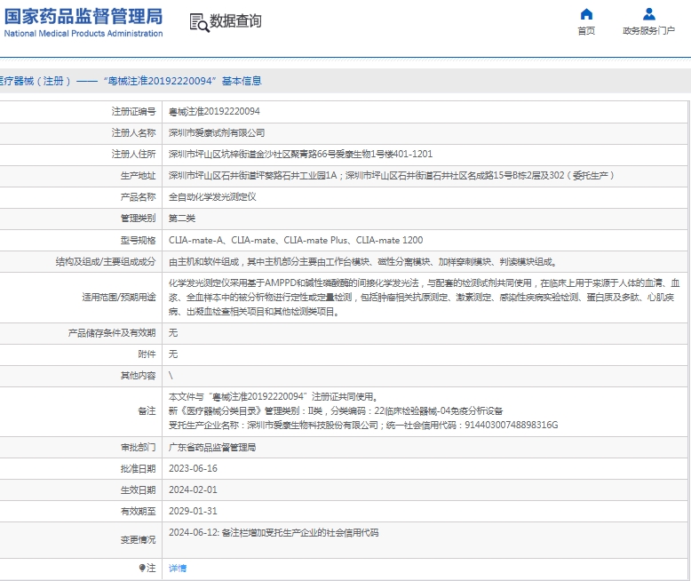Screen dimensions: 691x581
Task: Click the 变更情况 field label
Action: point(138,539)
